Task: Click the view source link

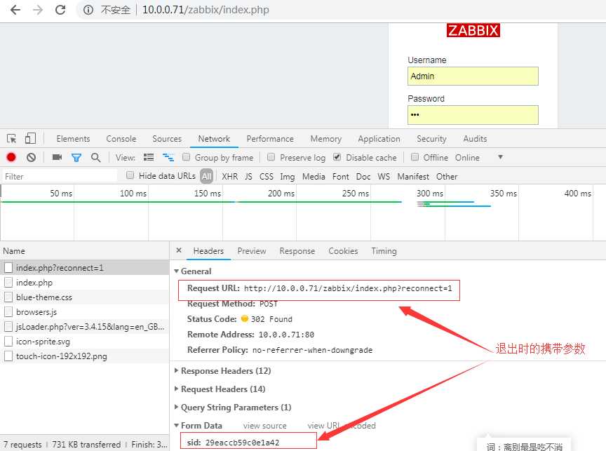Action: pos(264,426)
